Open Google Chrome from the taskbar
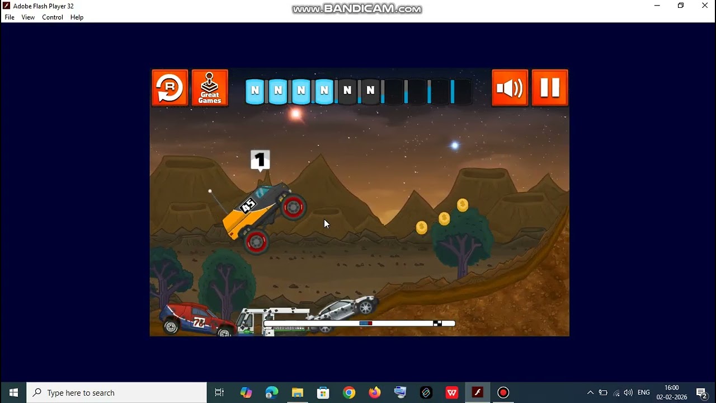 tap(349, 392)
